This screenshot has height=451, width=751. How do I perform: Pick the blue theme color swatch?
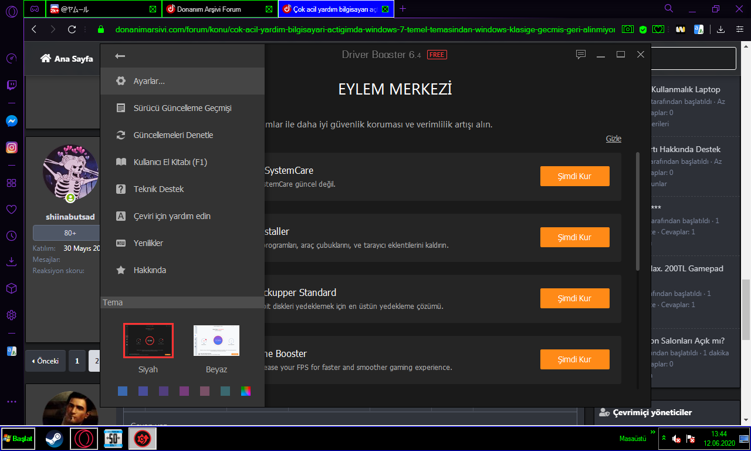coord(123,391)
